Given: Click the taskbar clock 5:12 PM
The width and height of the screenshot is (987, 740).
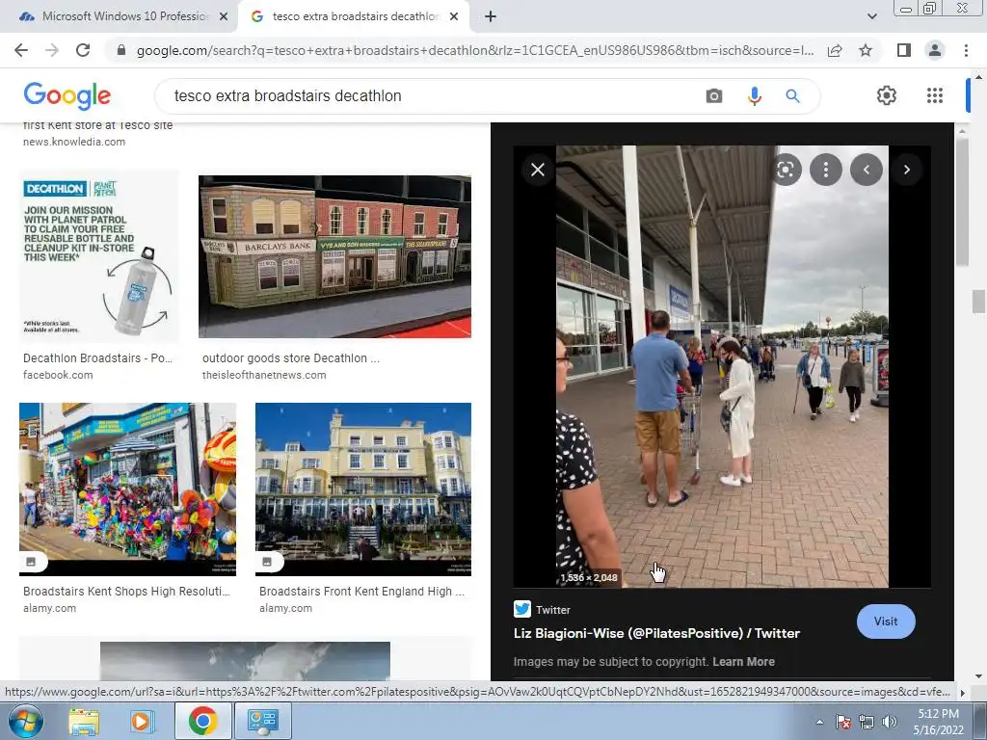Looking at the screenshot, I should click(x=938, y=714).
